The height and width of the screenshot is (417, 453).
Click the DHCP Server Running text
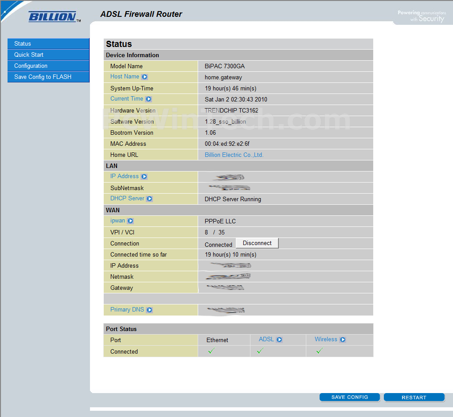(x=233, y=199)
